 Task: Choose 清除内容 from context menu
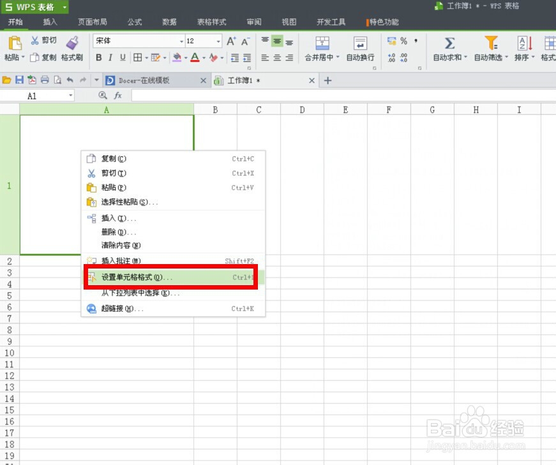174,246
